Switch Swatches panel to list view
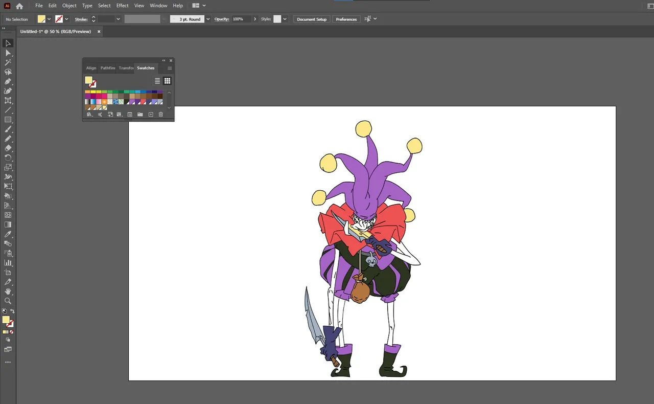 [x=157, y=81]
